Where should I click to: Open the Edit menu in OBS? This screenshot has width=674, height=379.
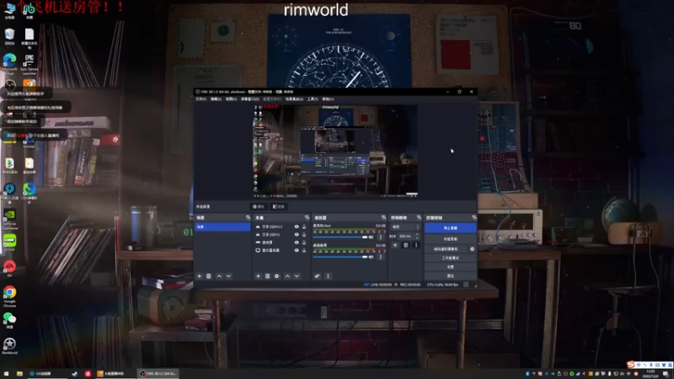point(216,99)
